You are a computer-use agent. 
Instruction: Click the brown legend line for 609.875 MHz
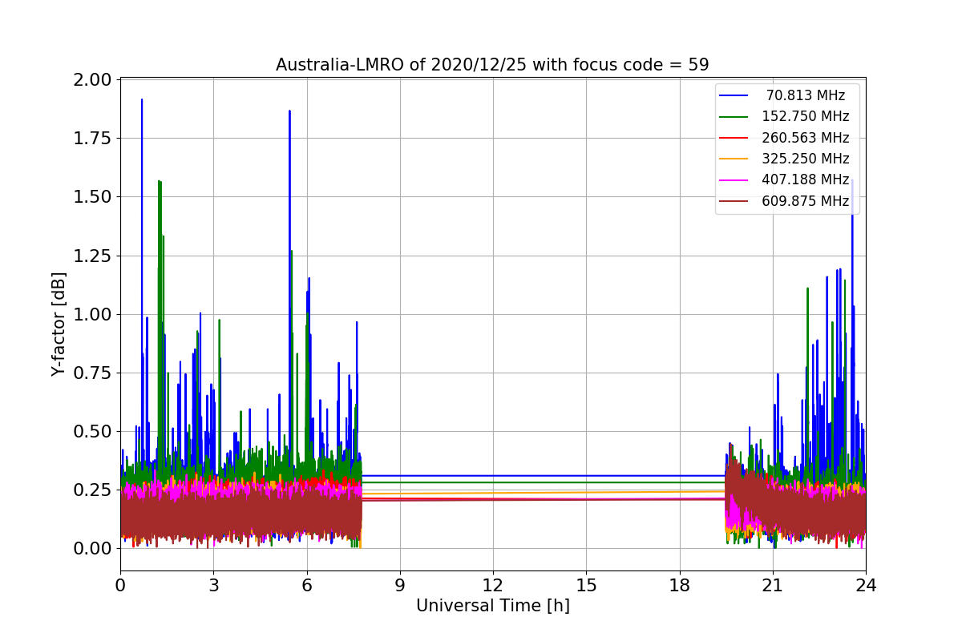tap(734, 201)
